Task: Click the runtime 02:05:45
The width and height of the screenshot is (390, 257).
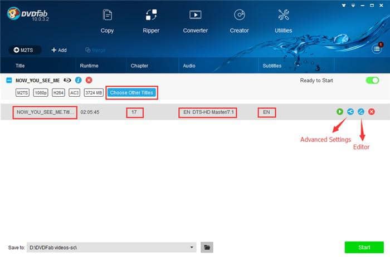Action: (x=90, y=112)
